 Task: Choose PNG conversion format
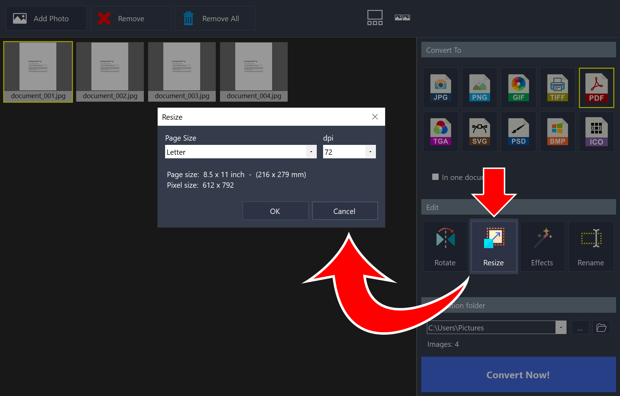[479, 88]
